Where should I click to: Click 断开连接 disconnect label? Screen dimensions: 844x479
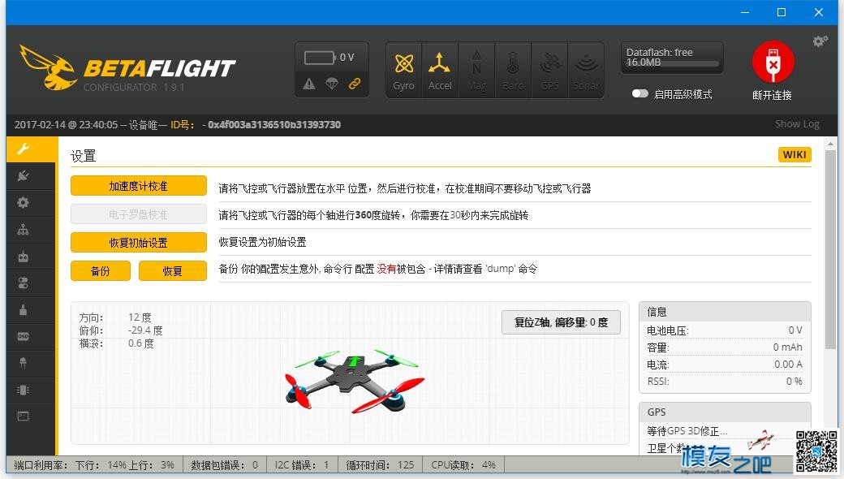(x=772, y=95)
